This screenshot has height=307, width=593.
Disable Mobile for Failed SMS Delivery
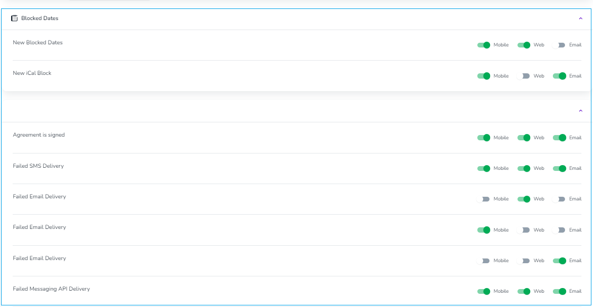pos(484,168)
